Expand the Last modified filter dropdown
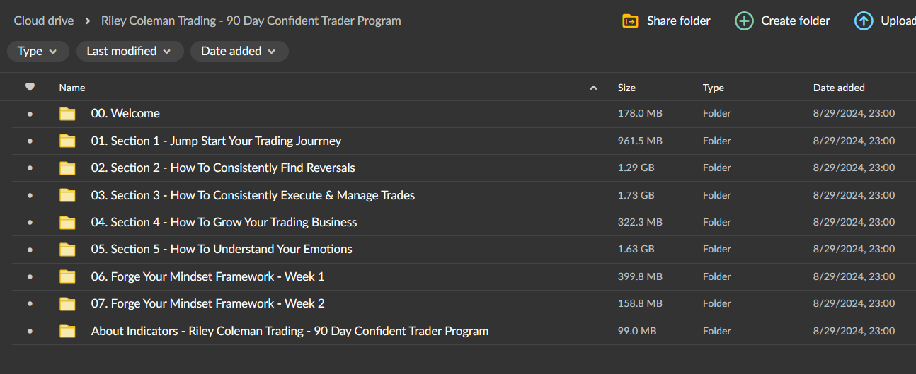916x374 pixels. (x=128, y=51)
